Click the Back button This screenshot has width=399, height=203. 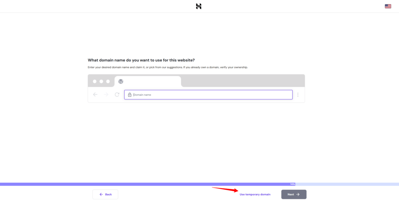[x=105, y=194]
